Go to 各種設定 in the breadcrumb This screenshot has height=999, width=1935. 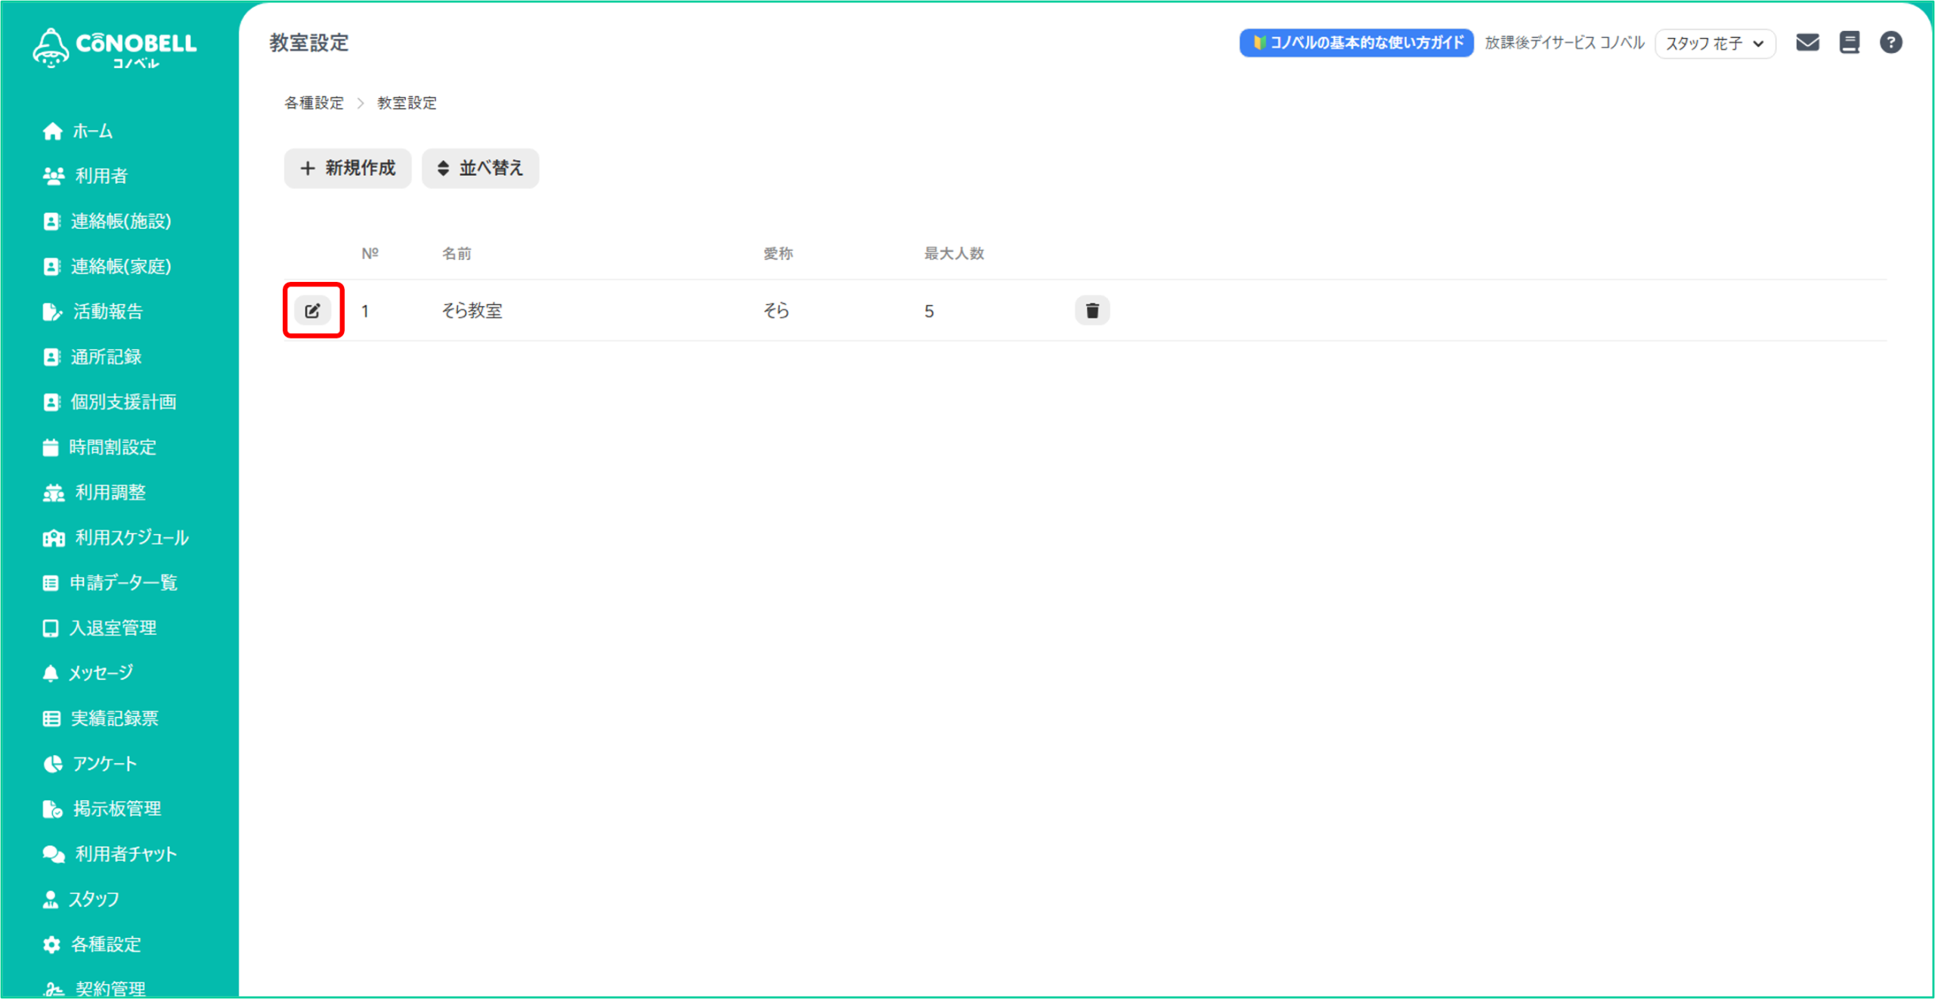tap(314, 103)
